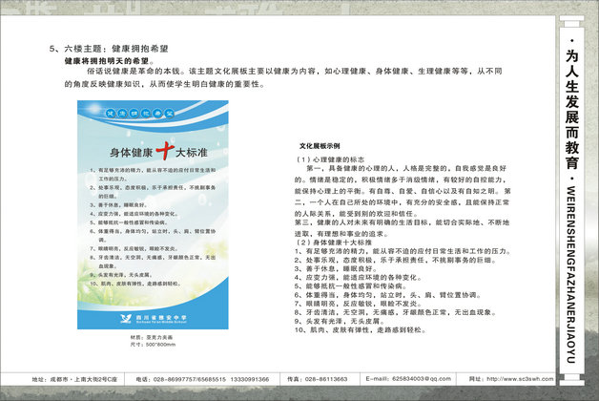This screenshot has height=401, width=599.
Task: Click the footer fax "028-86113663"
Action: [326, 379]
